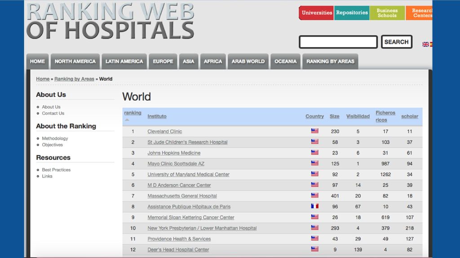
Task: Click US flag in Mayo Clinic Scottsdale row
Action: point(314,163)
